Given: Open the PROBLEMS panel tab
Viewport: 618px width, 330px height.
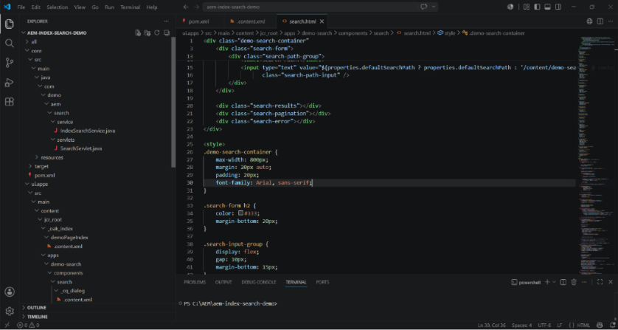Looking at the screenshot, I should coord(195,282).
